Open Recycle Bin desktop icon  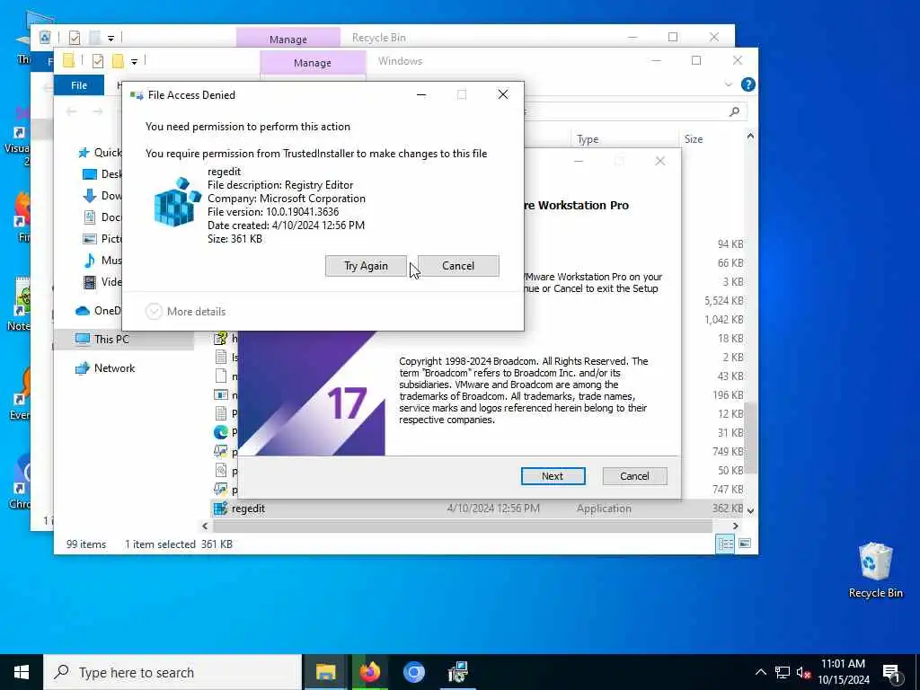pyautogui.click(x=875, y=569)
